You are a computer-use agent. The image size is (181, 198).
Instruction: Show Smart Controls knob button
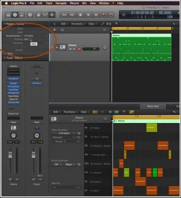38,15
